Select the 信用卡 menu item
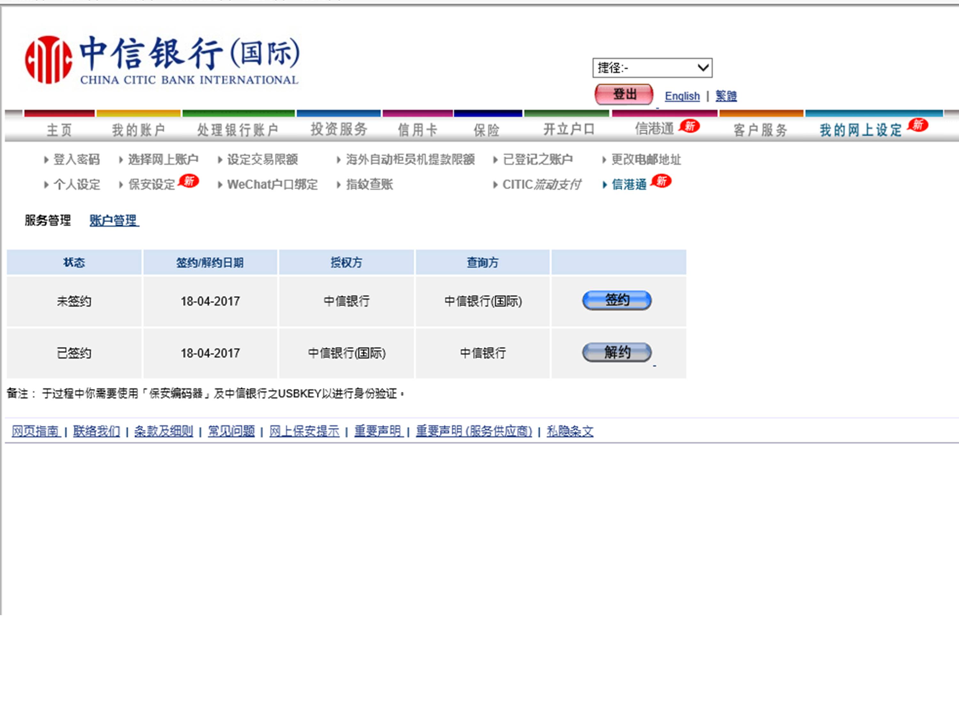 (417, 130)
